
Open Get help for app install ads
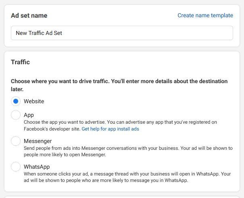[x=110, y=129]
